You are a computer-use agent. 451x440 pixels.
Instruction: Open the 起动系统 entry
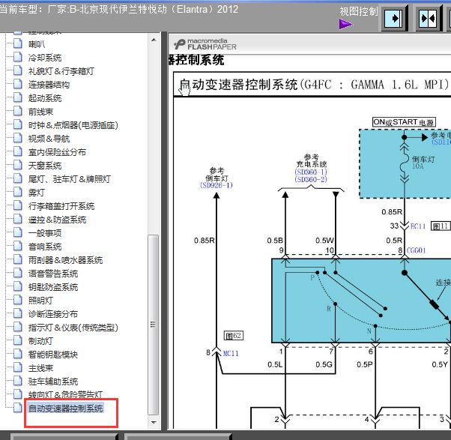pyautogui.click(x=45, y=98)
